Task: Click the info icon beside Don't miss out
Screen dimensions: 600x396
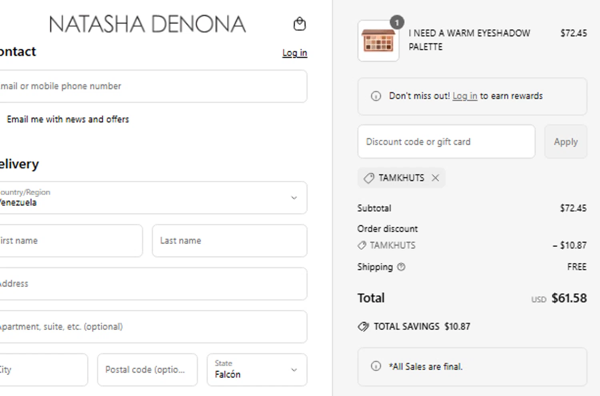Action: click(x=376, y=96)
